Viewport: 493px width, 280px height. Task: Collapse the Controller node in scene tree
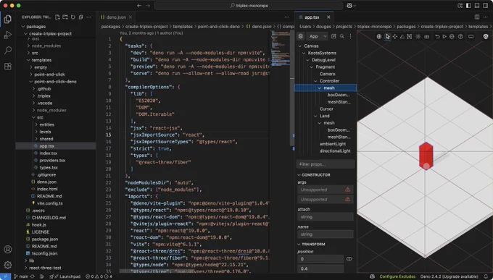[315, 81]
